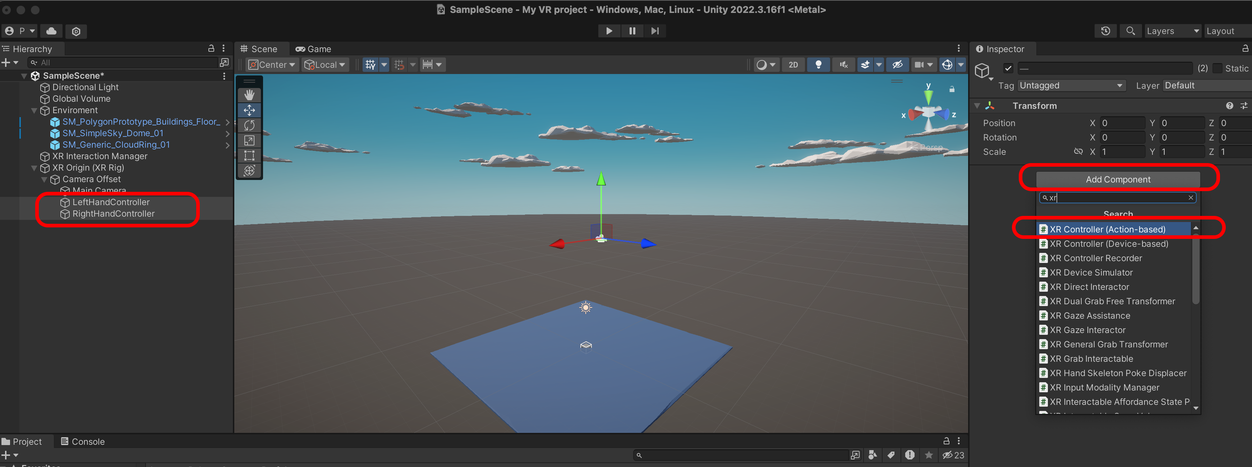Open the Console tab

click(x=83, y=441)
